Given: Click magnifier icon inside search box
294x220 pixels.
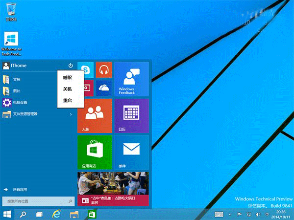Looking at the screenshot, I should click(x=70, y=201).
